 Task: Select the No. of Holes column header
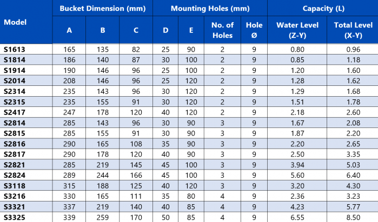(x=222, y=30)
